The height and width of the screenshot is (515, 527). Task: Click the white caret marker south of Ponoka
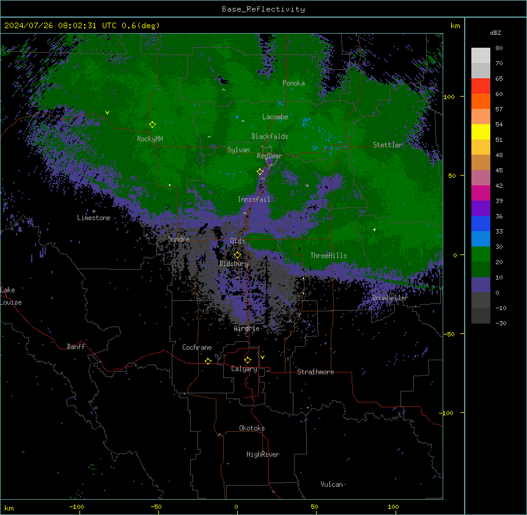[x=223, y=90]
